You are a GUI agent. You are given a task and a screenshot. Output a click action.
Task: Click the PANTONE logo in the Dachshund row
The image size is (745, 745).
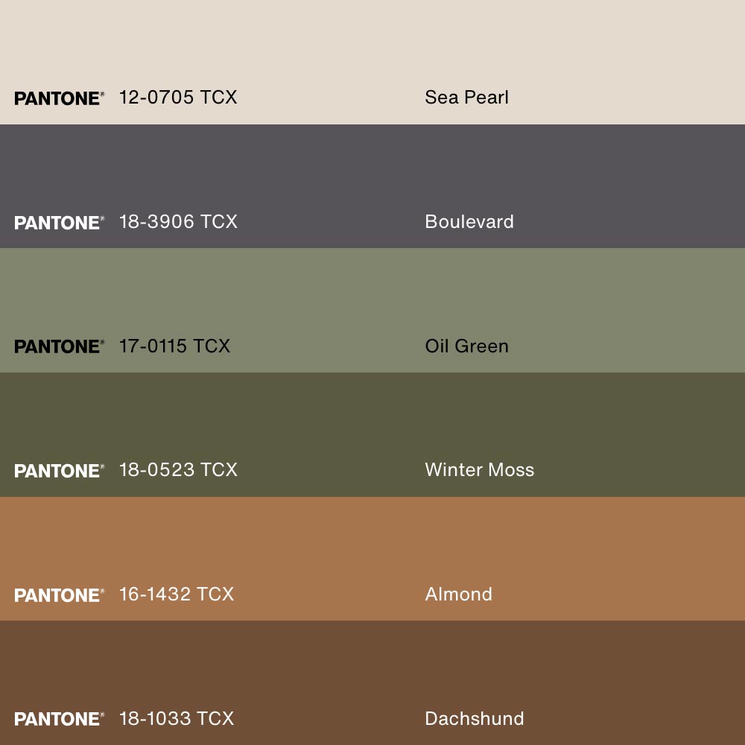59,719
